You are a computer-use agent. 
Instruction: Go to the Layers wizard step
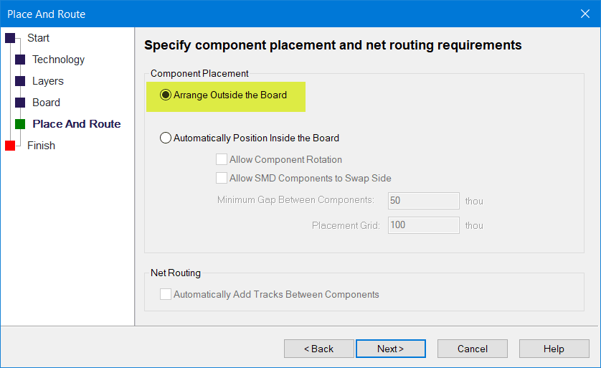(x=48, y=81)
